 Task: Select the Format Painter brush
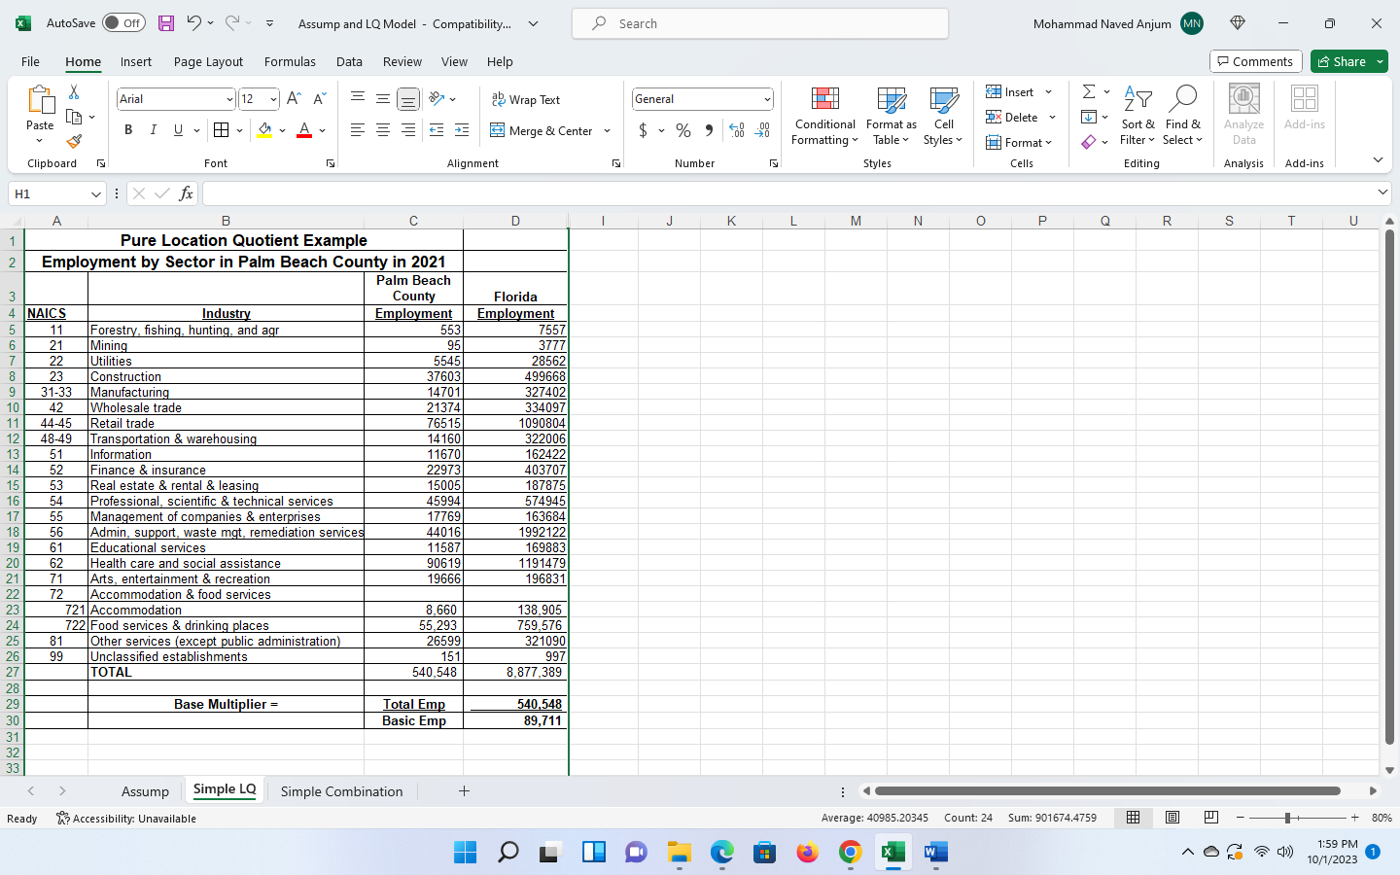(x=74, y=141)
